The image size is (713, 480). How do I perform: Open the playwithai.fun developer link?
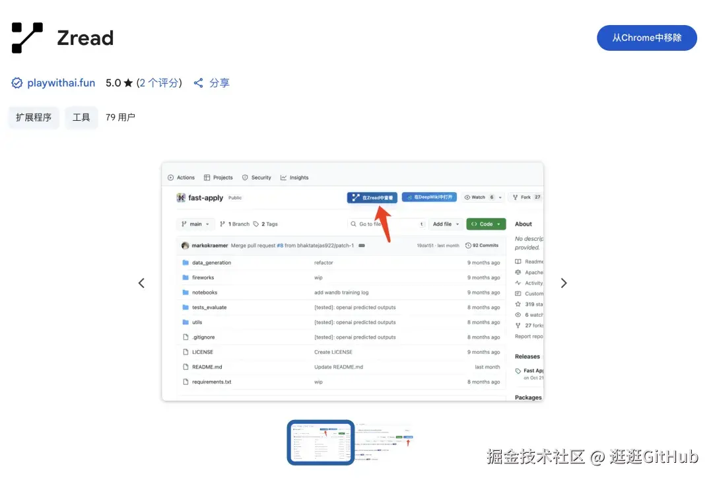[61, 83]
